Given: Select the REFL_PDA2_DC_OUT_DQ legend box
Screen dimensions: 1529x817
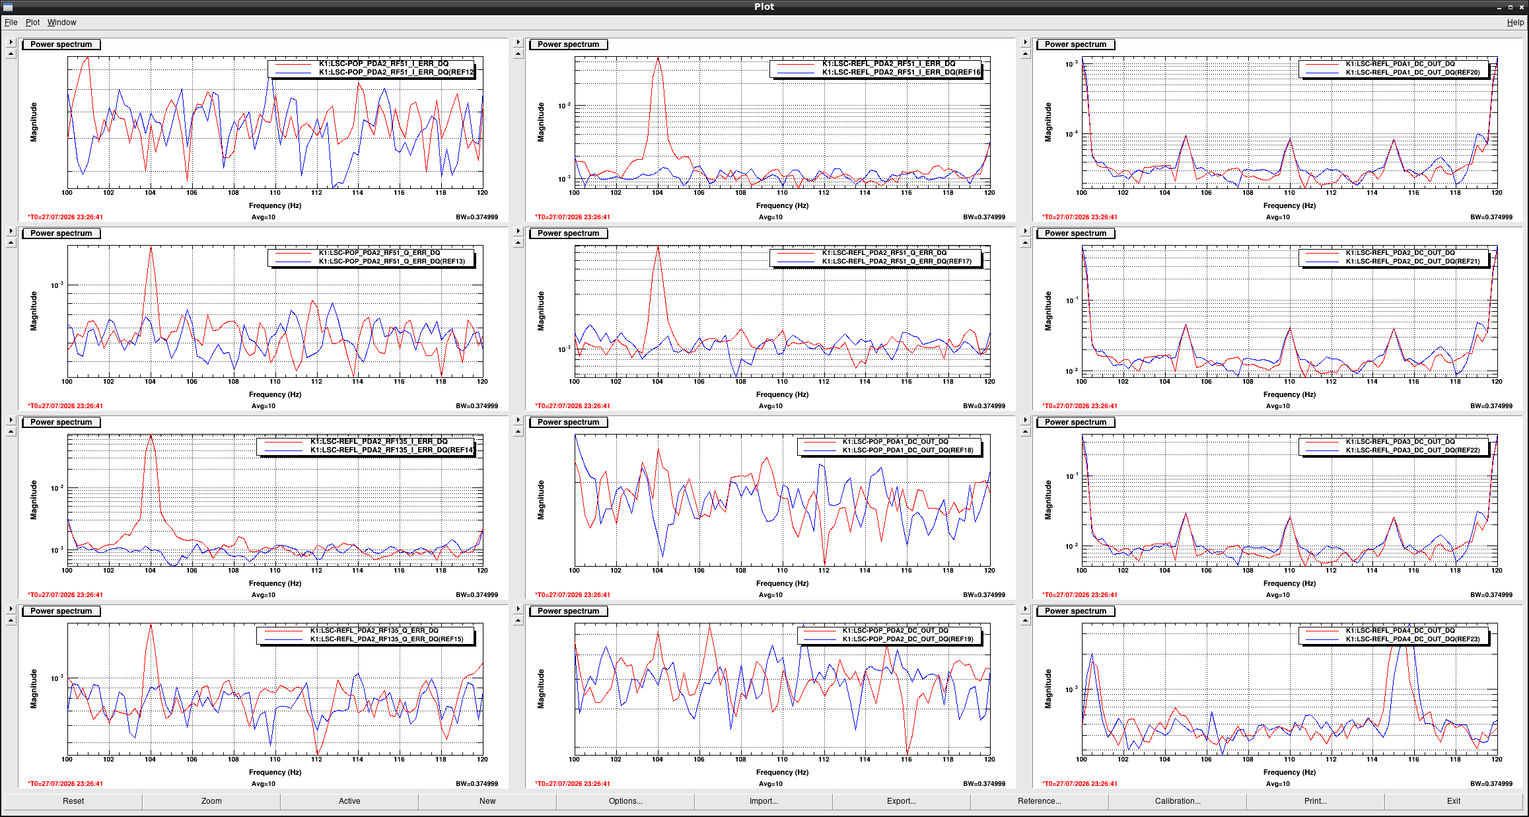Looking at the screenshot, I should pyautogui.click(x=1394, y=257).
